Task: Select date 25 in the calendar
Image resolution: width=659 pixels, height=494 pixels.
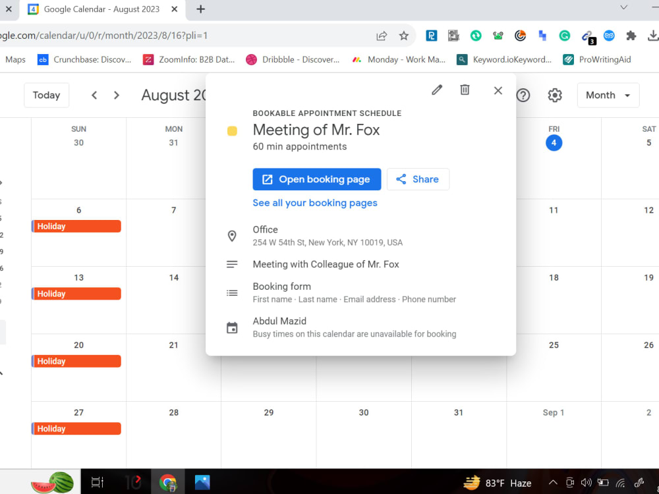Action: [x=554, y=345]
